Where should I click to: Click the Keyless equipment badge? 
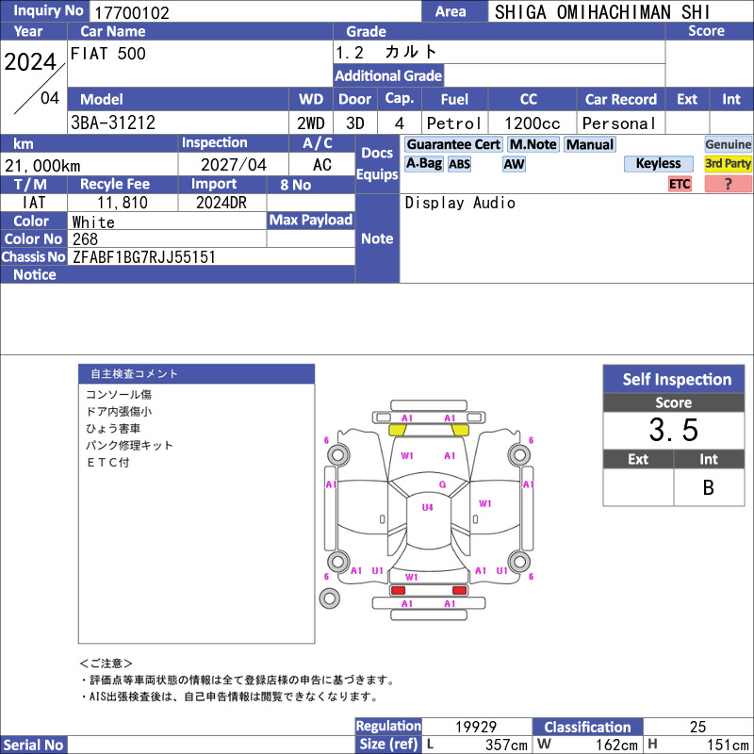(x=658, y=164)
